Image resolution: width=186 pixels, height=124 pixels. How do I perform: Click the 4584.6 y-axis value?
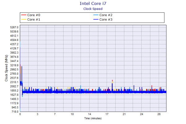(x=14, y=40)
